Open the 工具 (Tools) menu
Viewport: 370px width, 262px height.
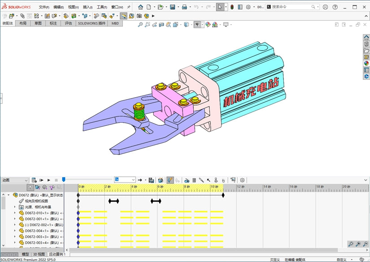pyautogui.click(x=102, y=7)
